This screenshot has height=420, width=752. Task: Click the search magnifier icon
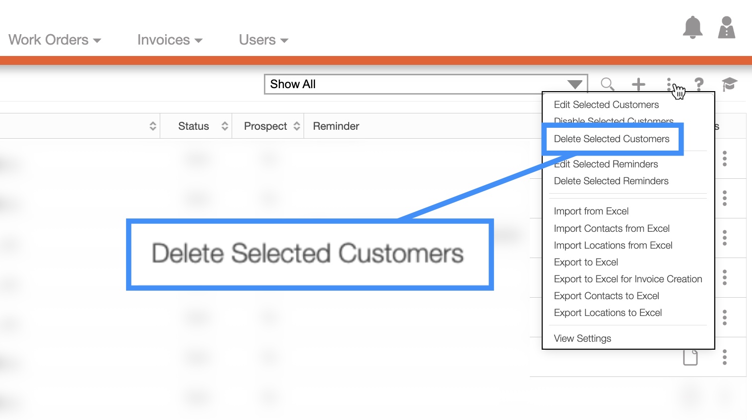pyautogui.click(x=607, y=84)
